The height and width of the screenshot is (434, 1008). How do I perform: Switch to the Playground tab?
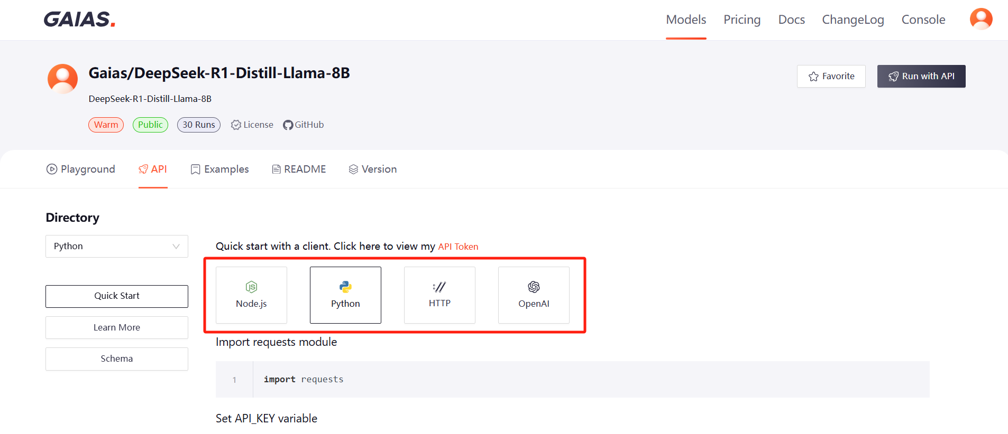pos(80,169)
